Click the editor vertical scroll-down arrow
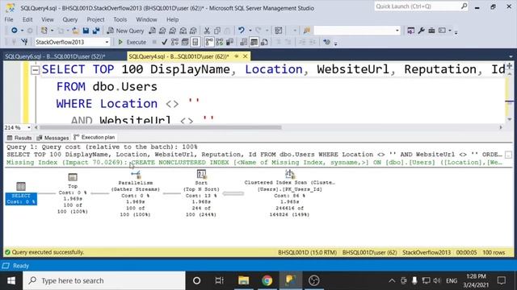This screenshot has width=517, height=290. point(510,119)
